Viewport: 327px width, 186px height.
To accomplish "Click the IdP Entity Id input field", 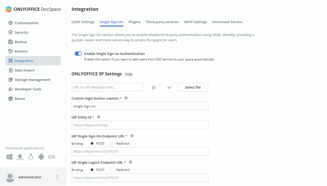I will tap(140, 125).
